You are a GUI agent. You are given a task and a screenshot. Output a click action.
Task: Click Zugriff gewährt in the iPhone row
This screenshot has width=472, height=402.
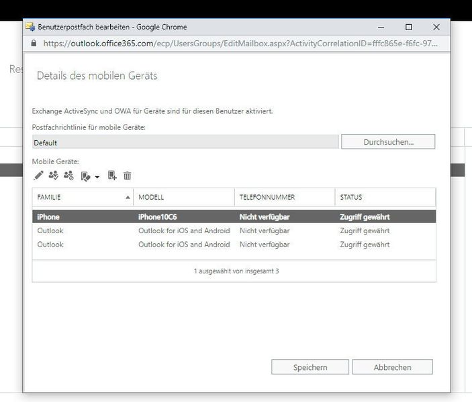365,217
